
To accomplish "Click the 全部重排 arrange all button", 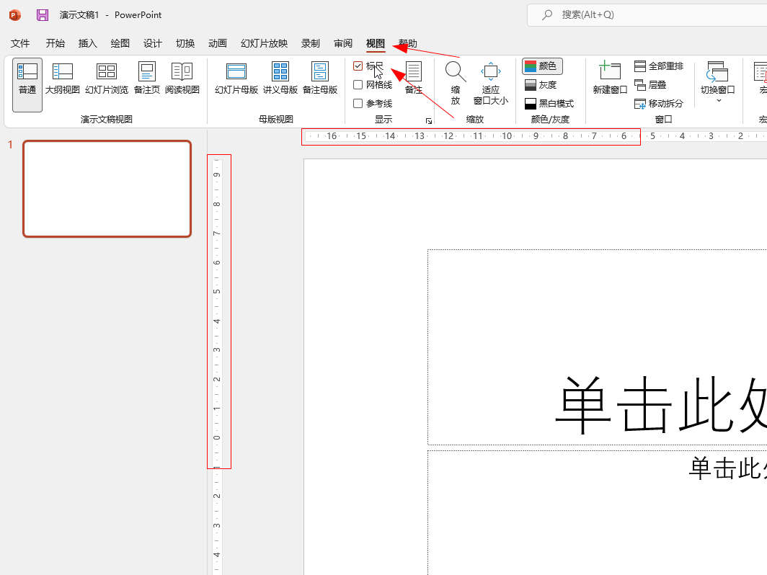I will coord(659,66).
